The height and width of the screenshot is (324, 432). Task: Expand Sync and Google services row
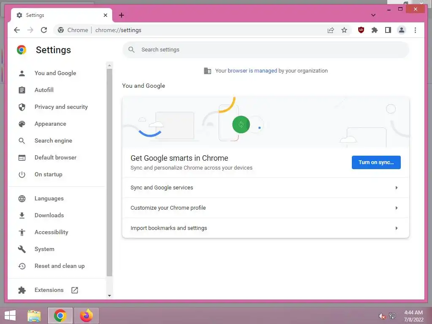pyautogui.click(x=266, y=188)
